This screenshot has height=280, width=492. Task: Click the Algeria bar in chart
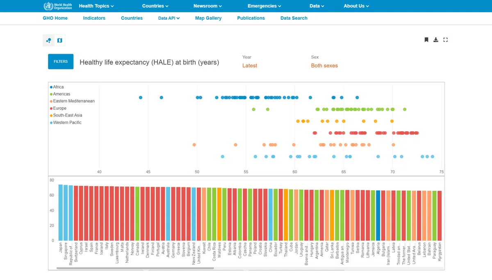[378, 215]
